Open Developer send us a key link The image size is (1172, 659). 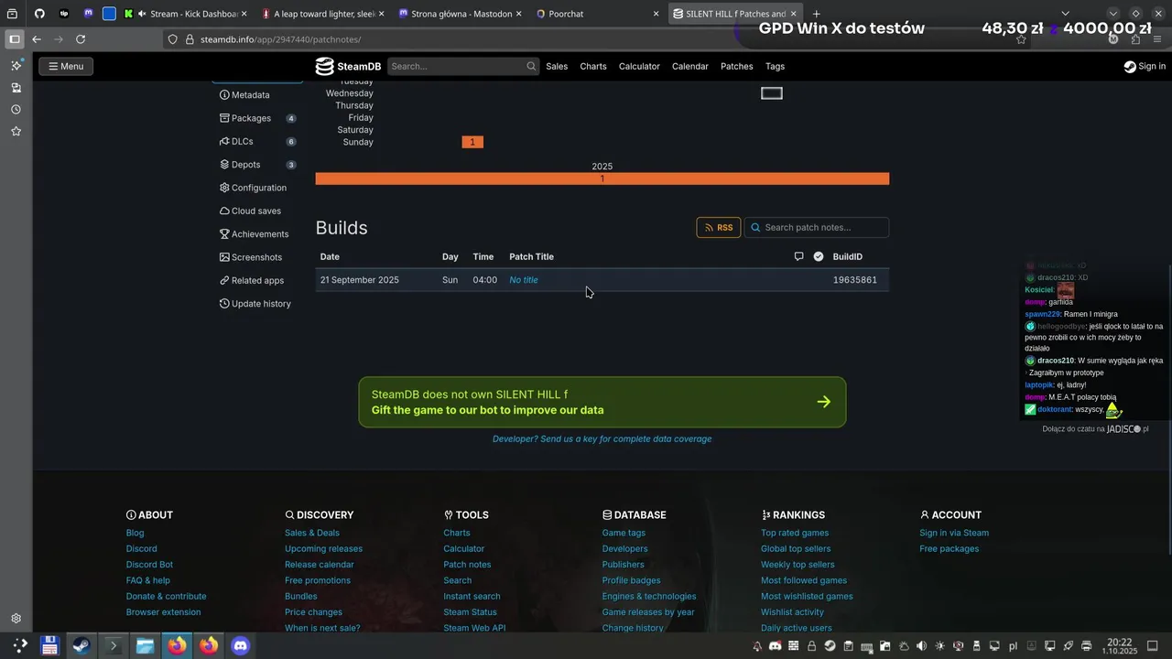point(602,438)
